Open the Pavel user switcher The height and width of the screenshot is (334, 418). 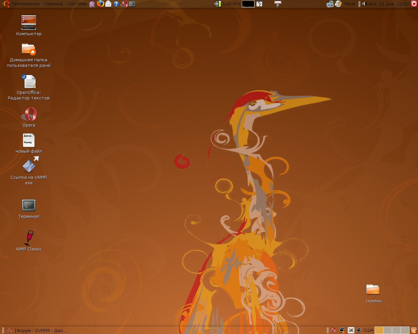pos(349,4)
